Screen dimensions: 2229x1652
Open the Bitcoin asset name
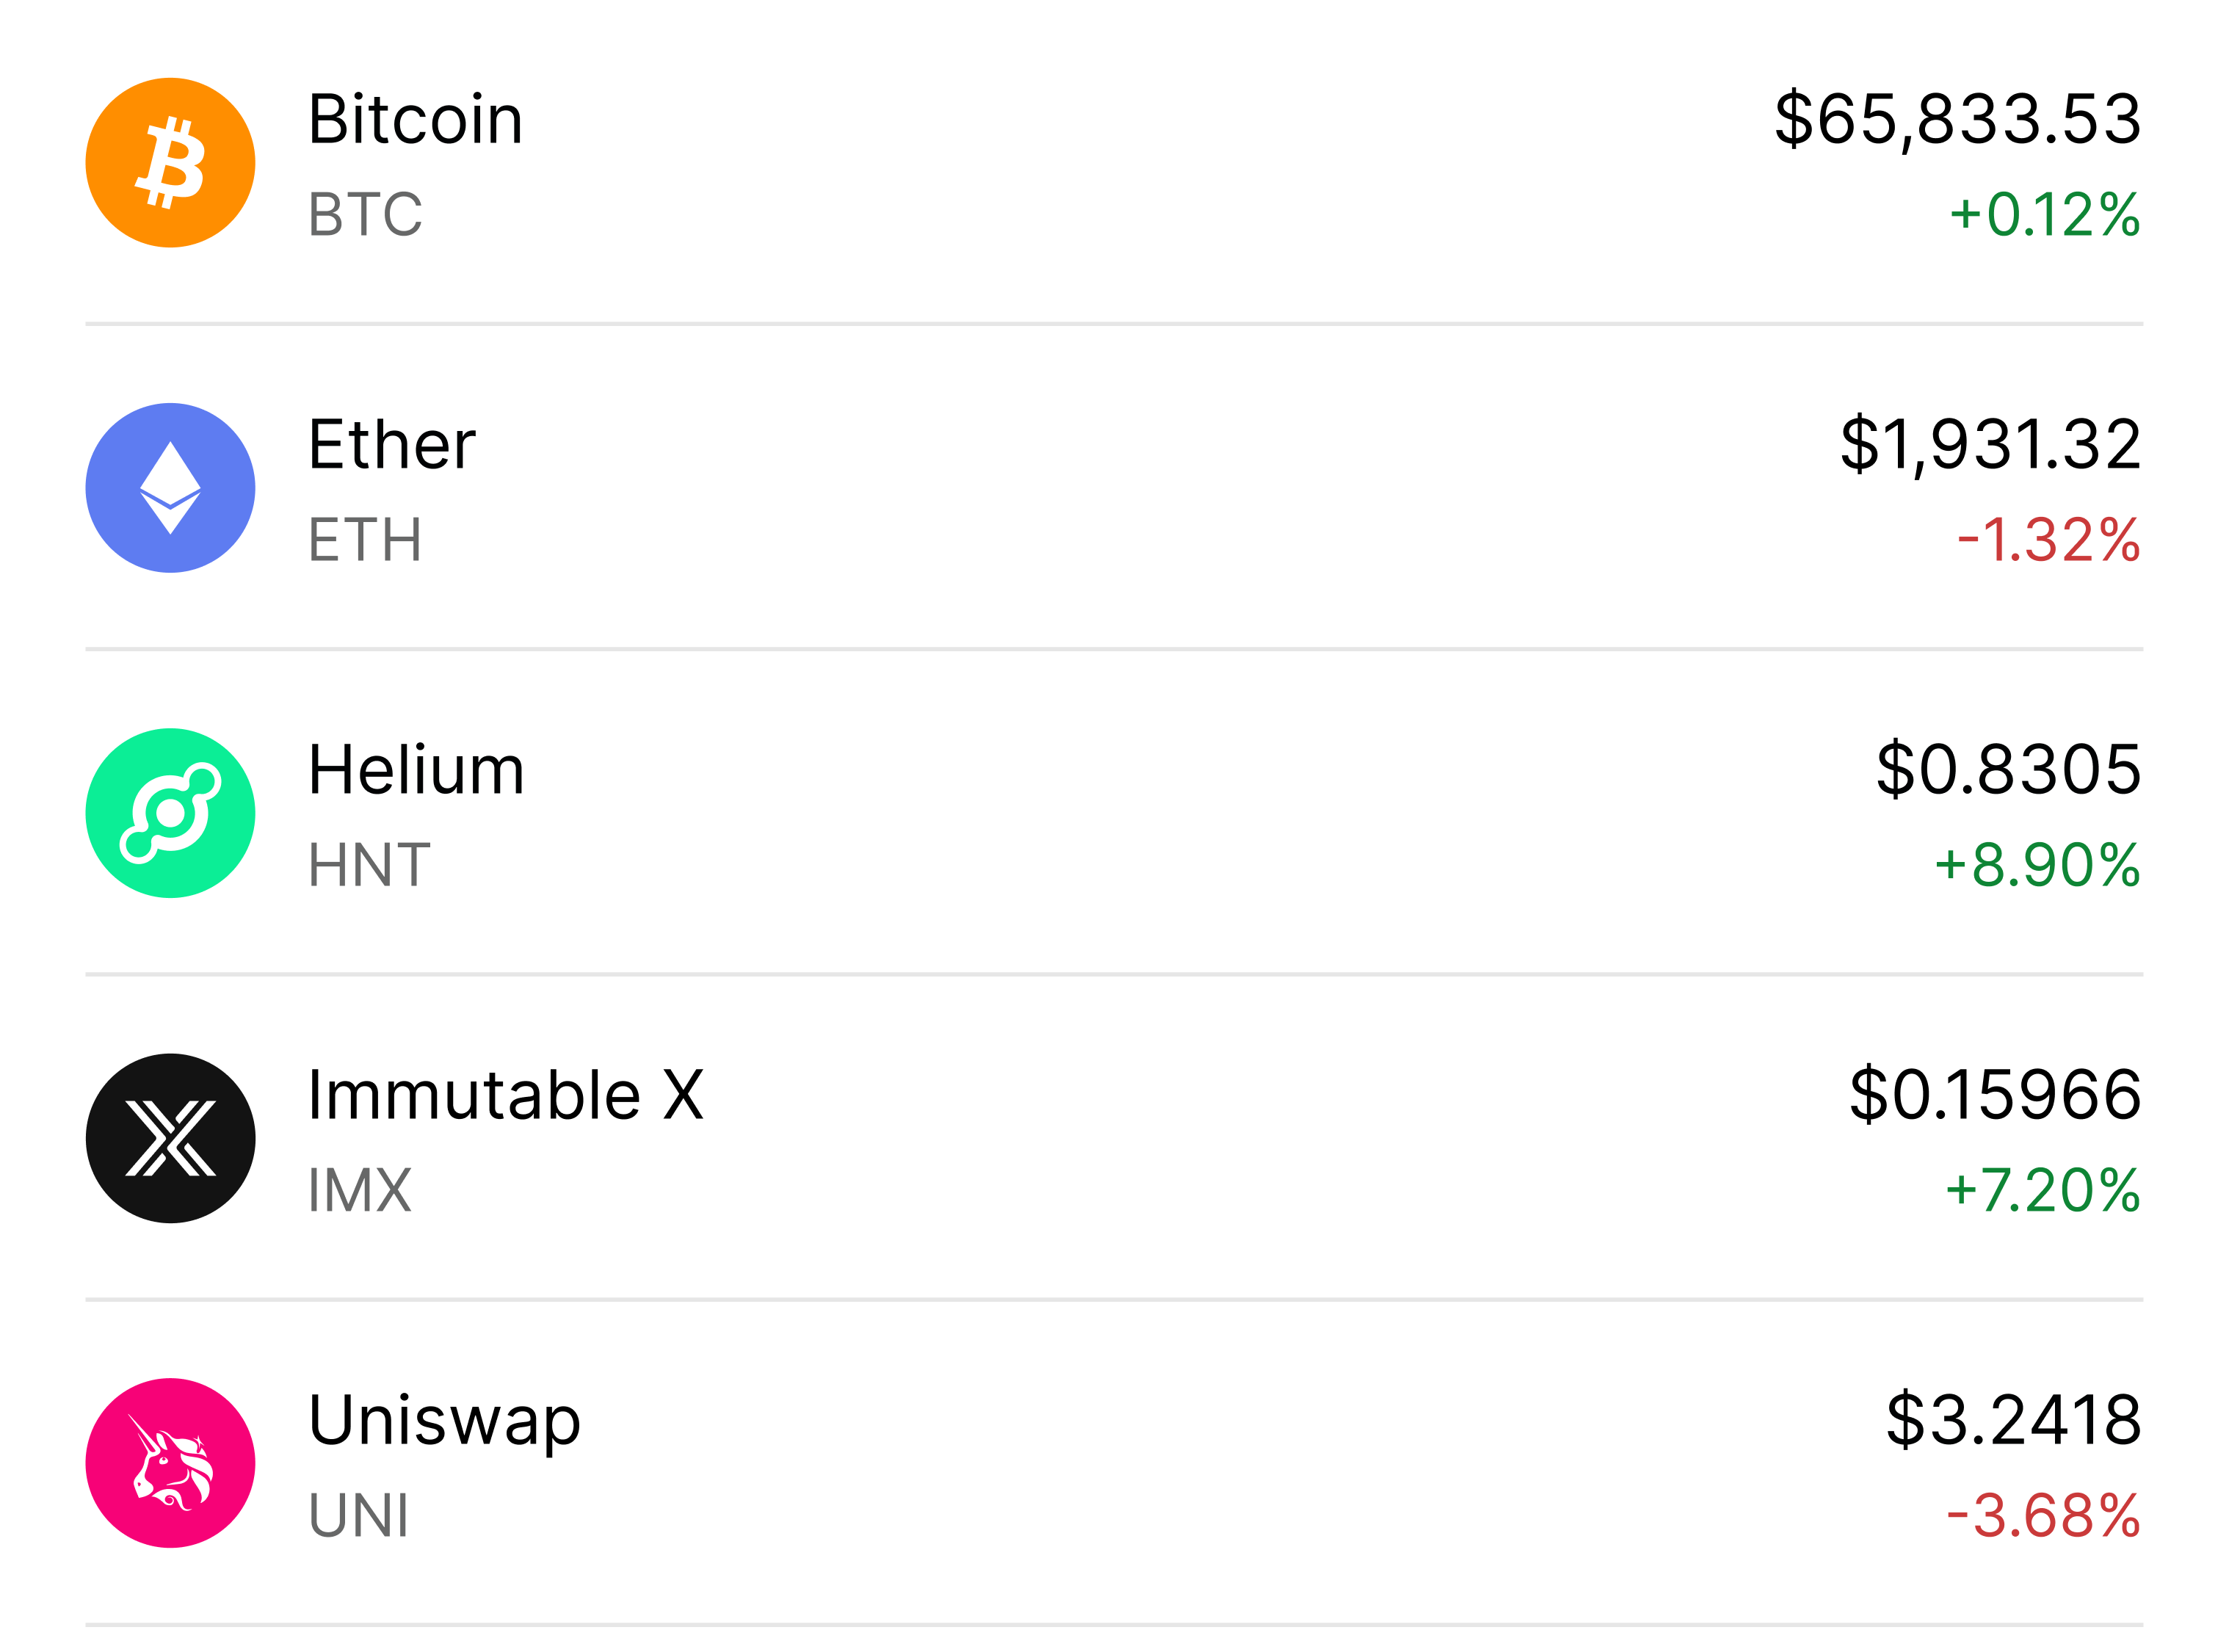click(x=415, y=120)
